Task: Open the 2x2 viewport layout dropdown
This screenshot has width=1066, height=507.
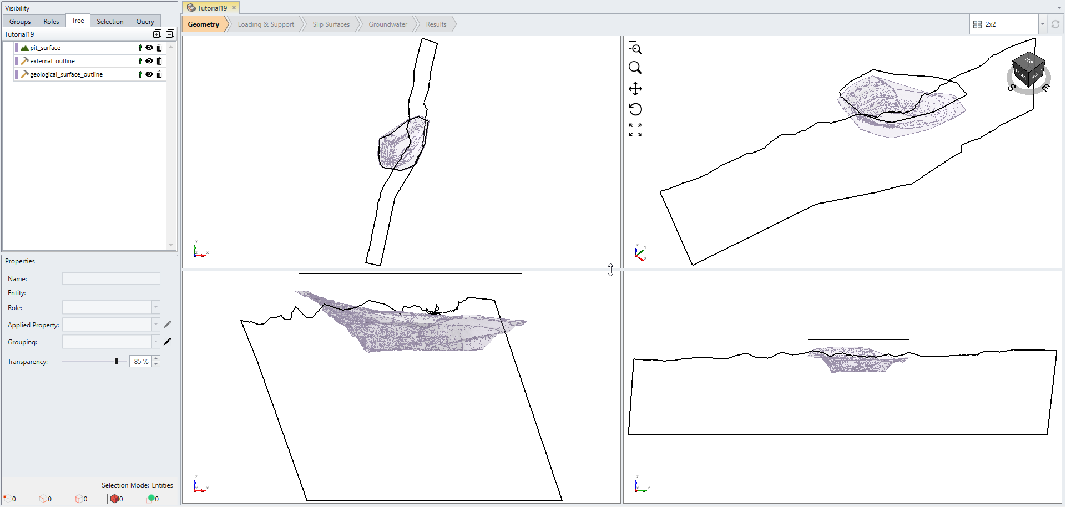Action: click(x=1042, y=24)
